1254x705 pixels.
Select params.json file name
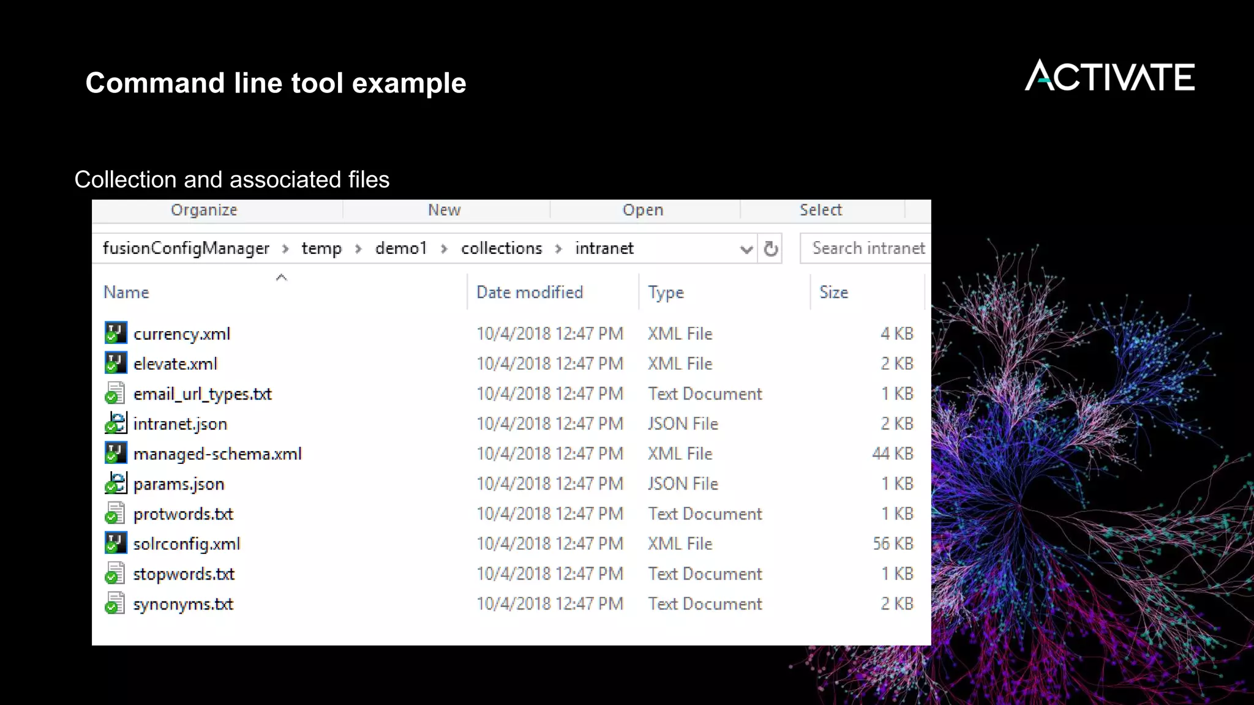click(179, 484)
